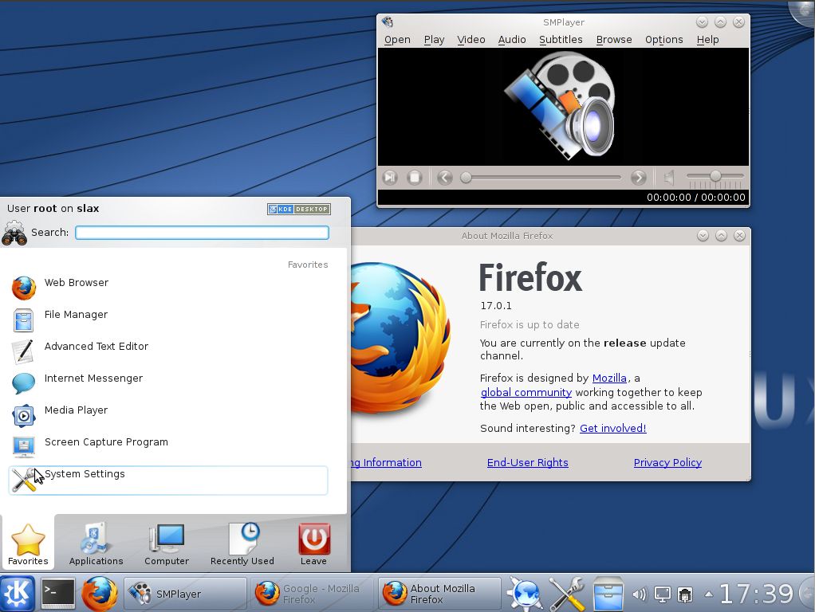The height and width of the screenshot is (612, 815).
Task: Click the Kickoff Search input field
Action: tap(203, 232)
